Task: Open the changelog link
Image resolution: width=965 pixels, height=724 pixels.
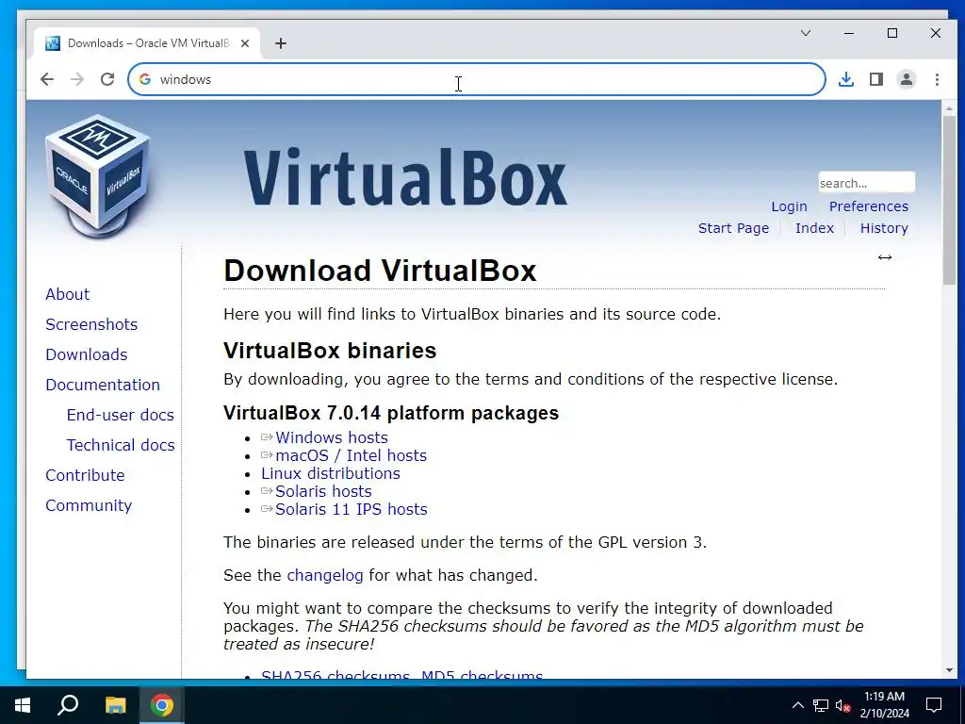Action: (x=325, y=576)
